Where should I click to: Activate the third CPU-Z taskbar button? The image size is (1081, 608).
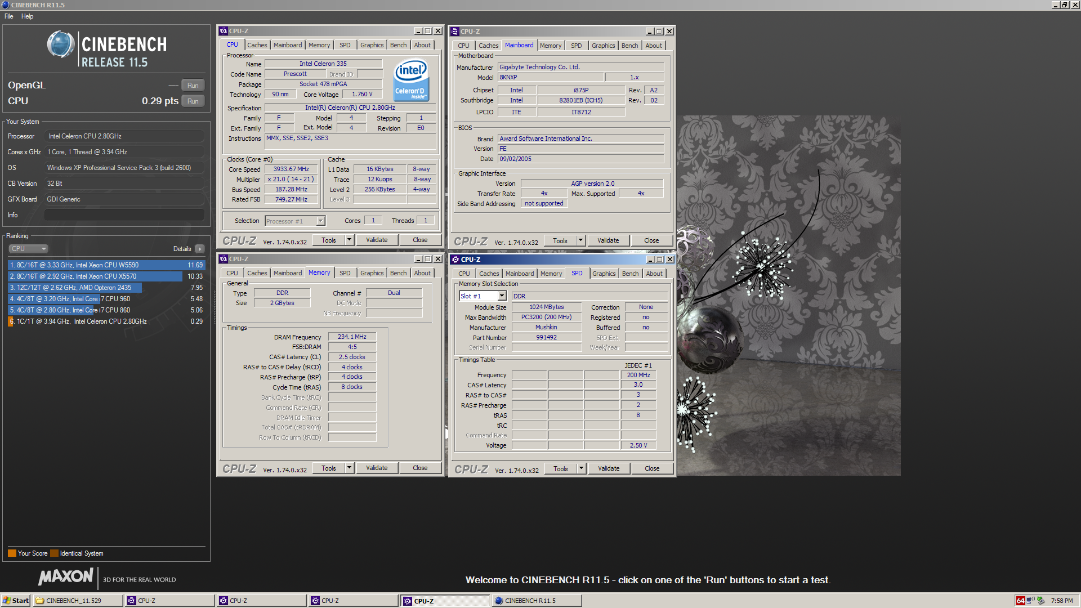pos(353,601)
